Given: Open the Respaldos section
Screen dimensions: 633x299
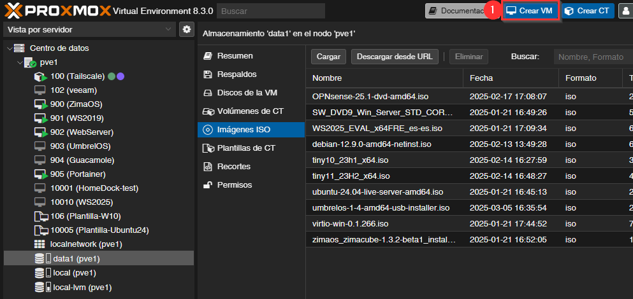Looking at the screenshot, I should pos(251,74).
